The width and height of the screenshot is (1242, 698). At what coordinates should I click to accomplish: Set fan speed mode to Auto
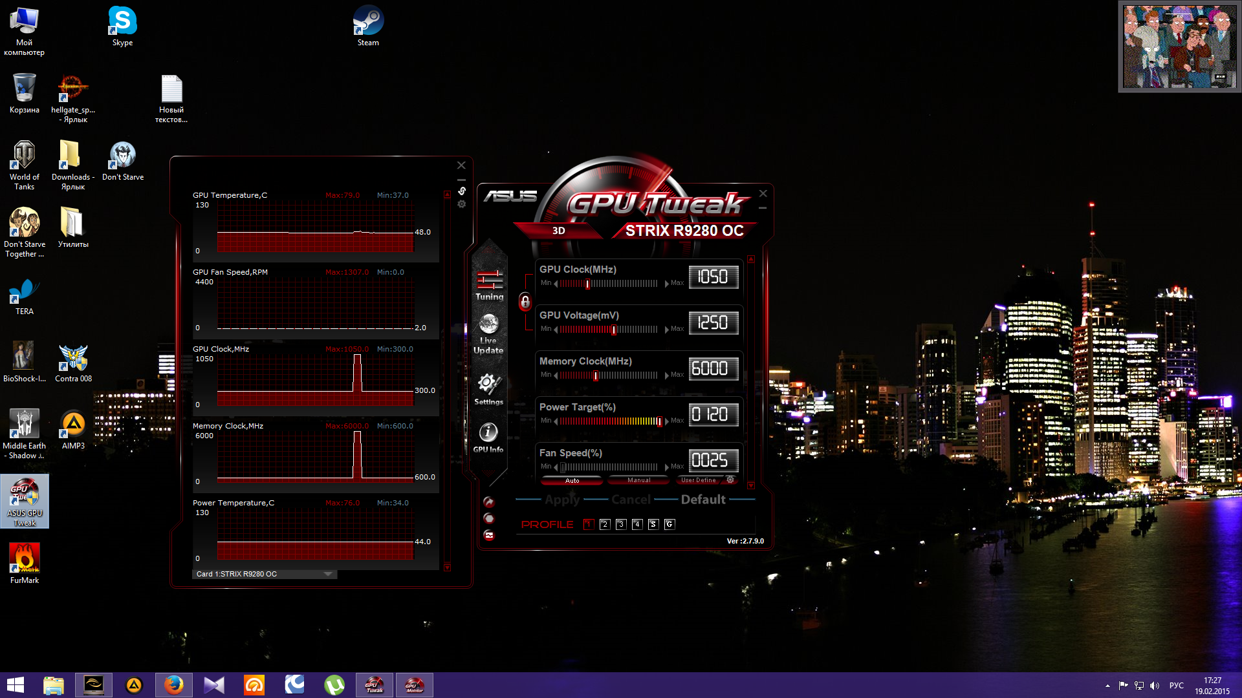572,480
